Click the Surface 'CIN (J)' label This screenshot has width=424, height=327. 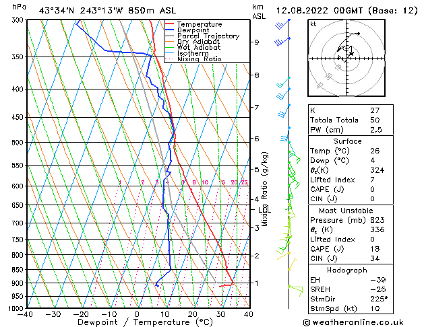coord(324,199)
